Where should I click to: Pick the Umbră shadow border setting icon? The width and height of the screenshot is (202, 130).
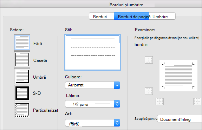22,76
